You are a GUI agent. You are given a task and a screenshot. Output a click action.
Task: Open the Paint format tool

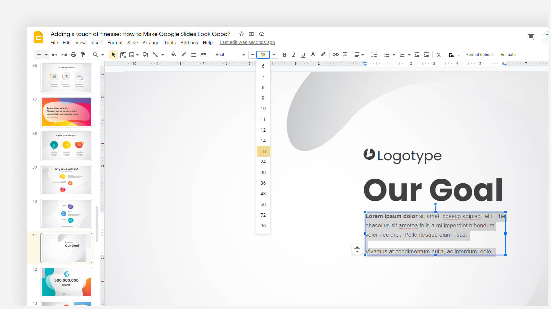coord(83,54)
